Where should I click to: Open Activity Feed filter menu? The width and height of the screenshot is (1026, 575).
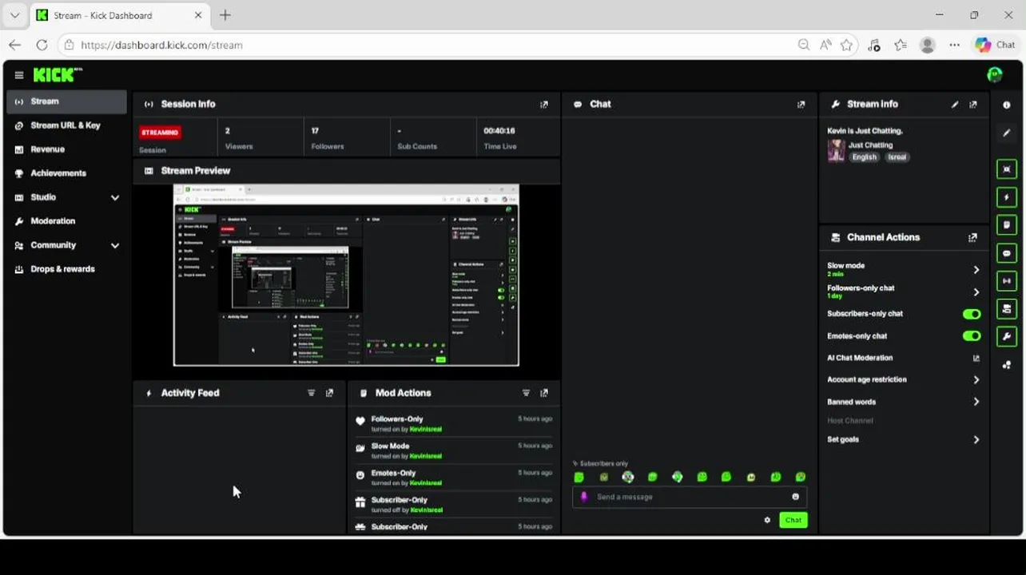pos(312,393)
